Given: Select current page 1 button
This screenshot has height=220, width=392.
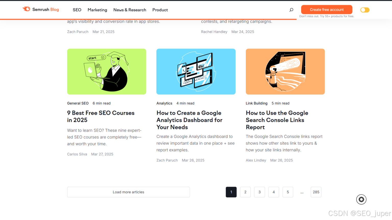Looking at the screenshot, I should 231,192.
